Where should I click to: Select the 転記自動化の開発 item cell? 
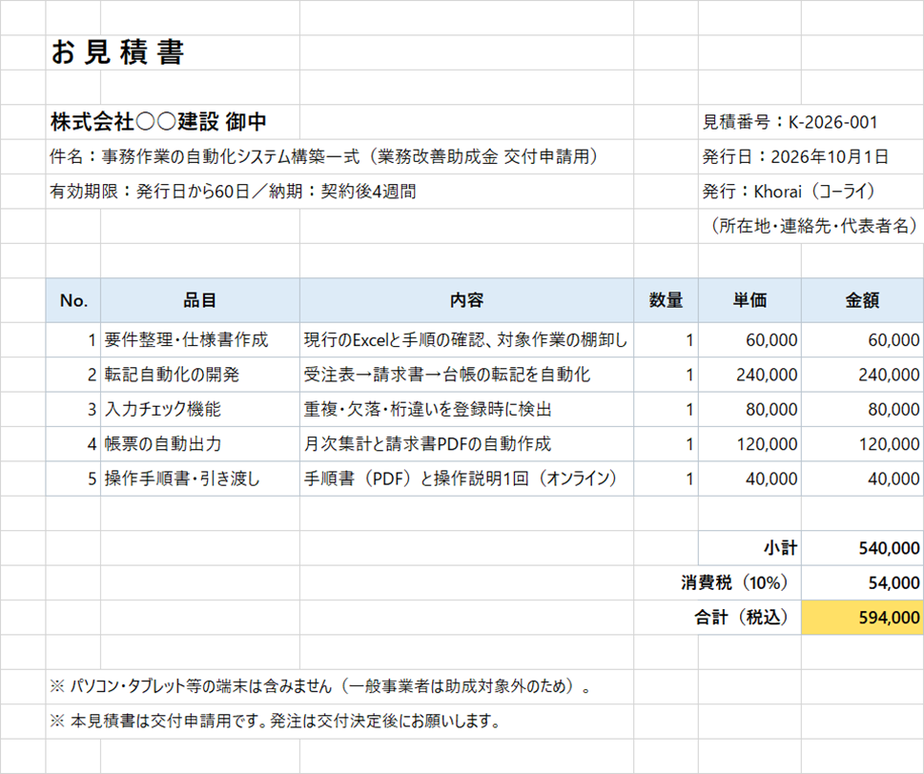[x=199, y=375]
